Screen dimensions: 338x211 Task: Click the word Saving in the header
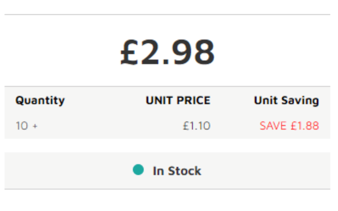[300, 100]
